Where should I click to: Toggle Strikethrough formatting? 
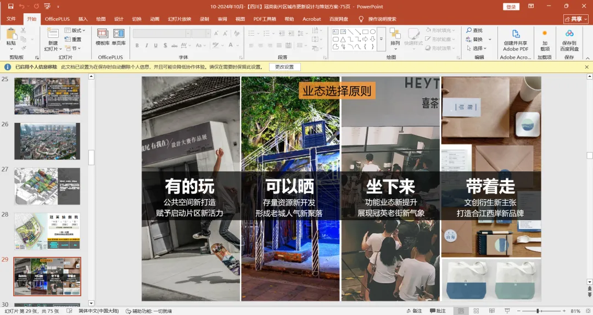point(175,46)
